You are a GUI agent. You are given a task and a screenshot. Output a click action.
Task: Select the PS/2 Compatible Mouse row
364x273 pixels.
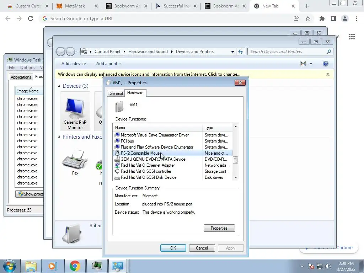[172, 153]
